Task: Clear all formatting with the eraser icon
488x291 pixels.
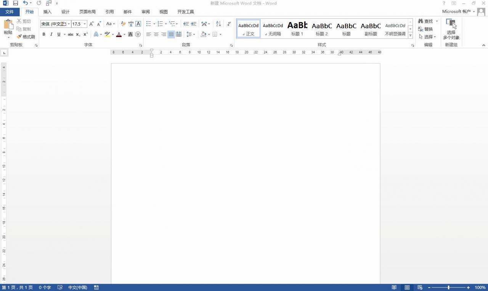Action: pyautogui.click(x=123, y=24)
